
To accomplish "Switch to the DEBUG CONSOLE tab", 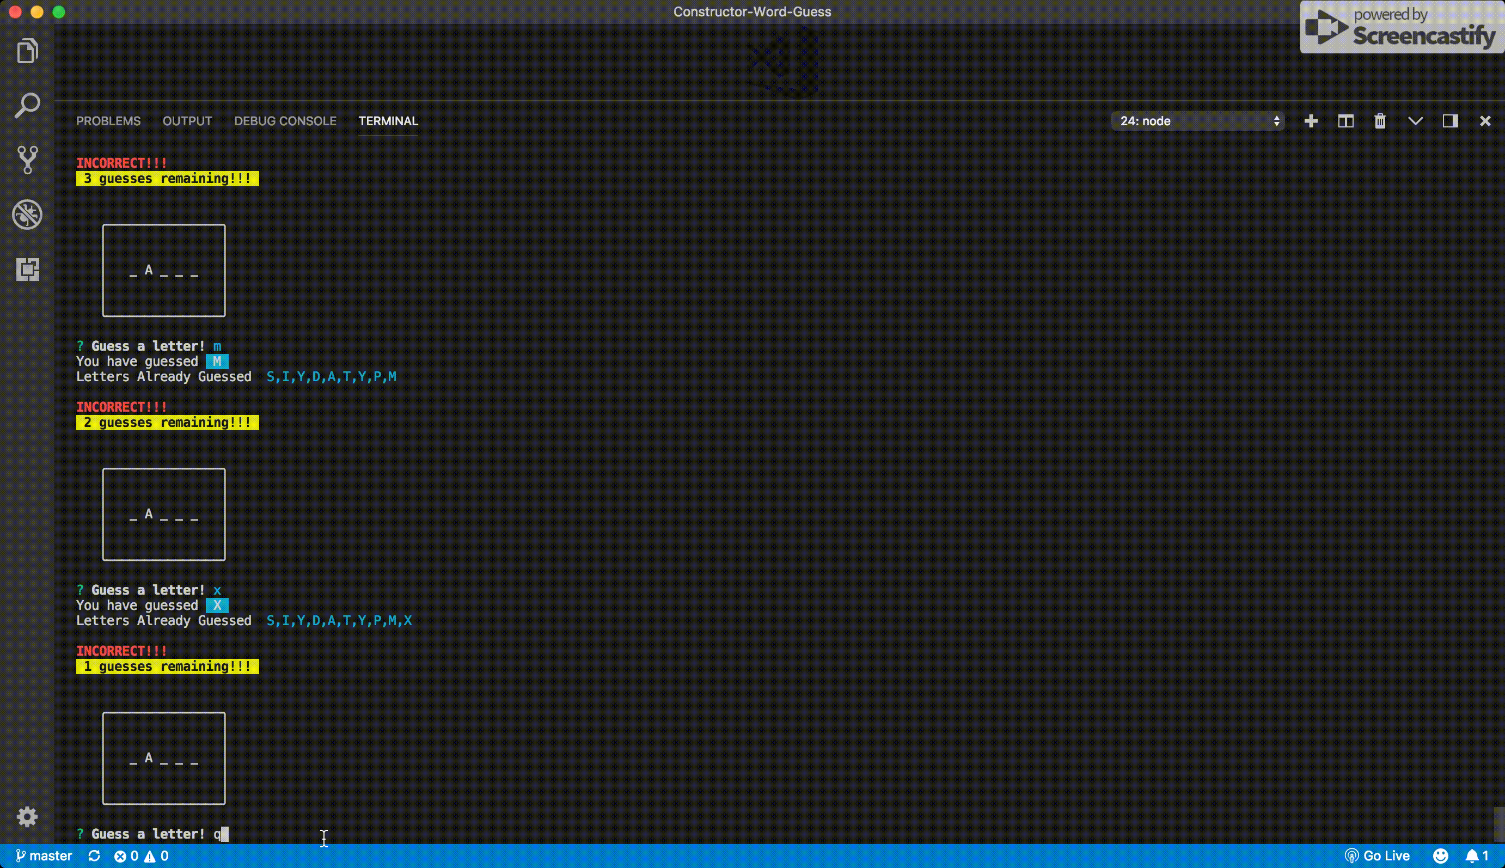I will click(x=285, y=121).
